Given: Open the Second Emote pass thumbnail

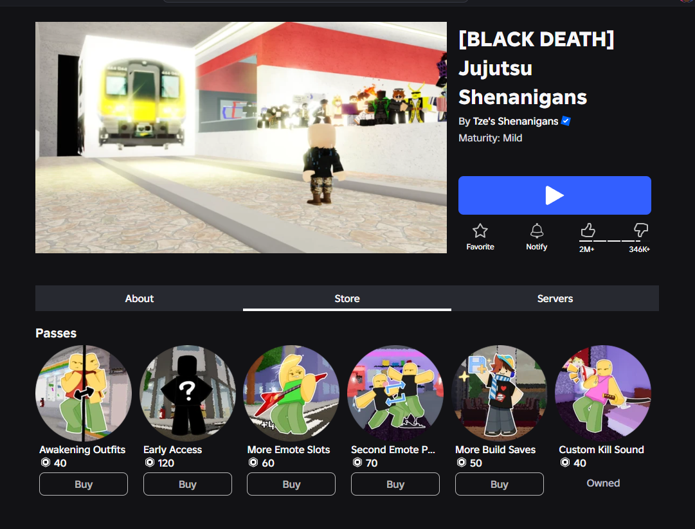Looking at the screenshot, I should [x=395, y=393].
